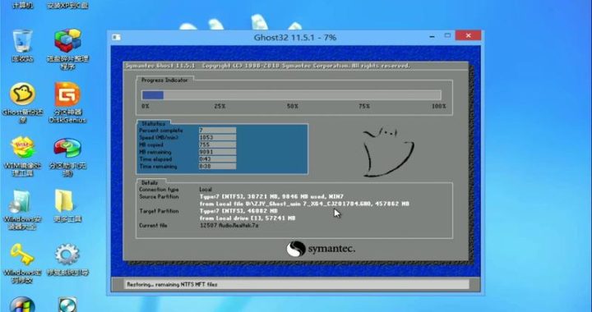Click the Windows logo icon at bottom
592x312 pixels.
pos(22,305)
